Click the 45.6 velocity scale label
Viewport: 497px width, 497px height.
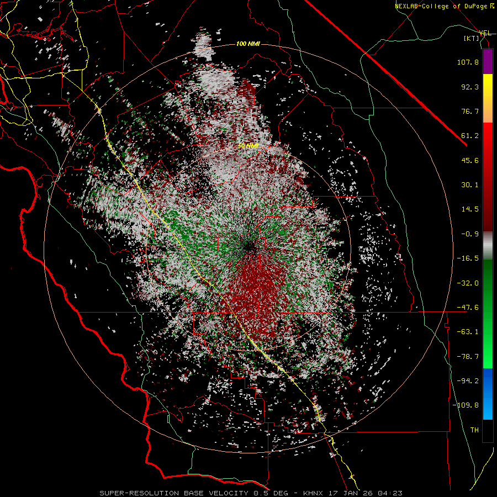(x=470, y=160)
